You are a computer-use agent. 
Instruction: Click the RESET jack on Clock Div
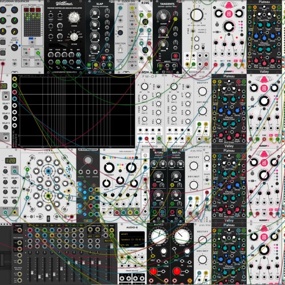tap(120, 21)
